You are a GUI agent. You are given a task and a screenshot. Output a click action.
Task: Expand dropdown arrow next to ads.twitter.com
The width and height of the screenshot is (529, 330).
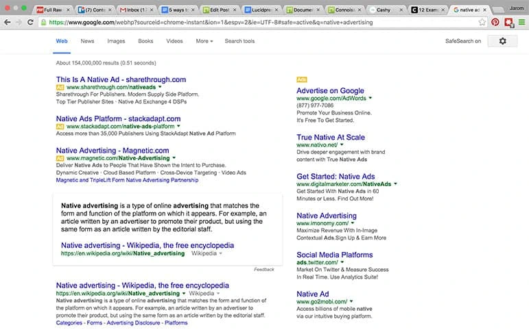pos(342,262)
